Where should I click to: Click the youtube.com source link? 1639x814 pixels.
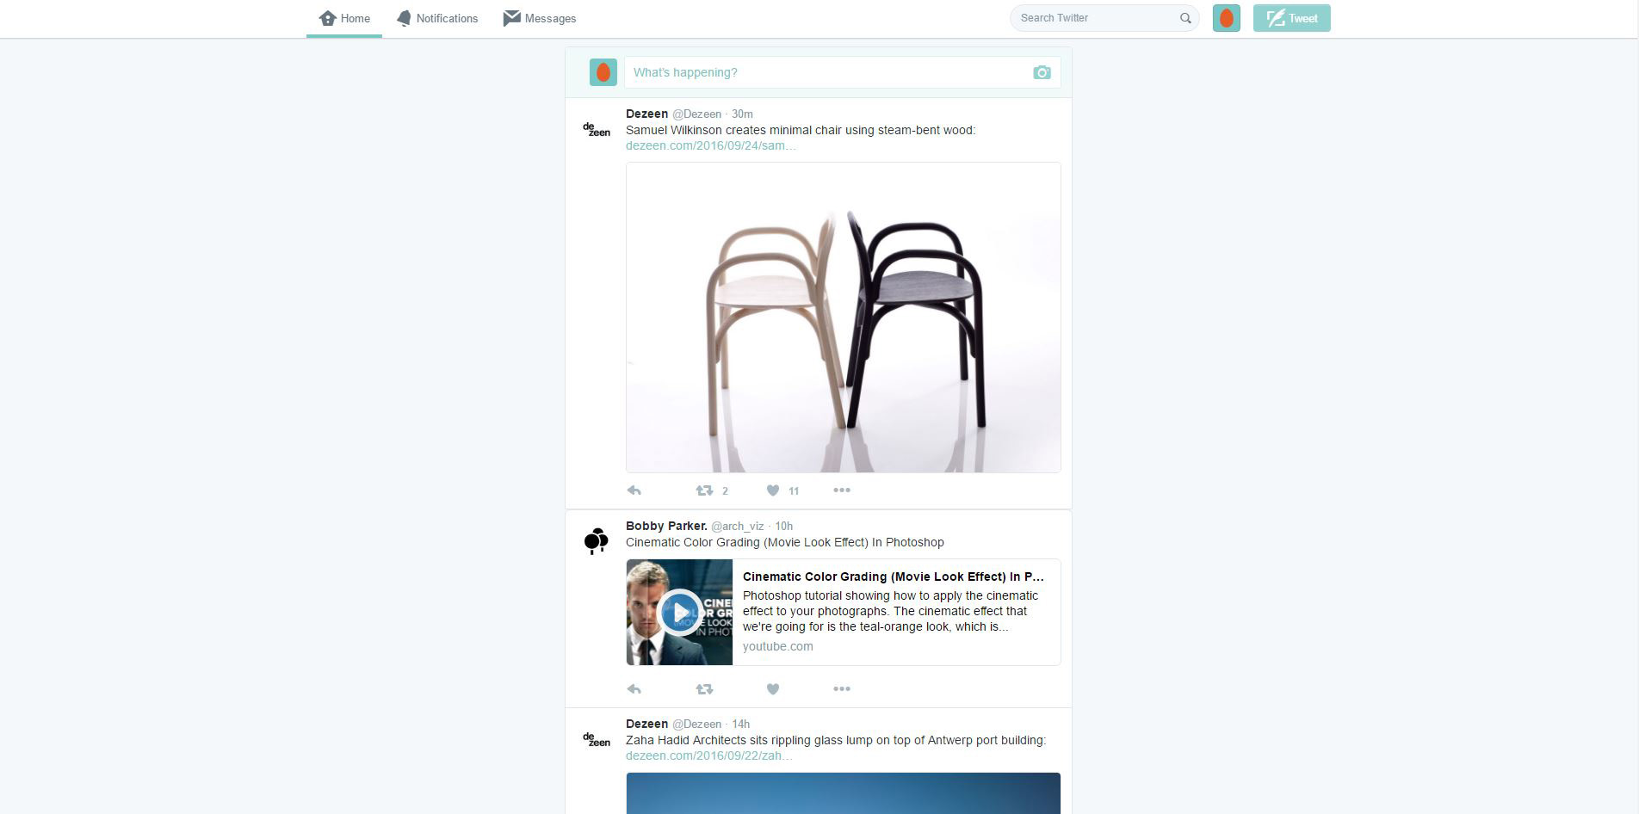(x=778, y=646)
